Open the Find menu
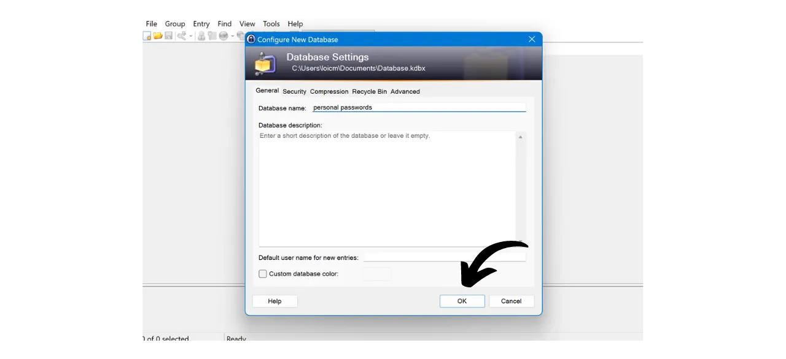This screenshot has height=359, width=786. tap(224, 23)
